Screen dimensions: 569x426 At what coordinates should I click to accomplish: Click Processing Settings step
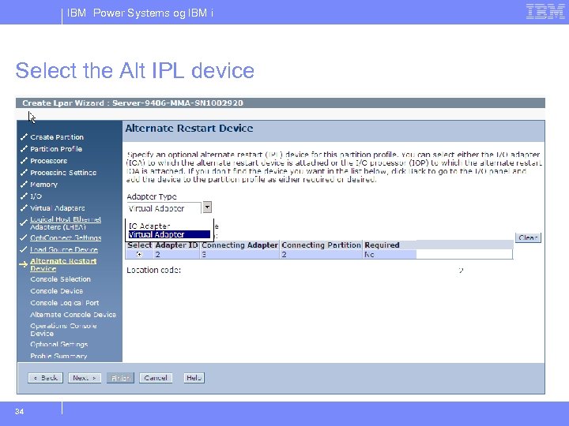tap(63, 173)
